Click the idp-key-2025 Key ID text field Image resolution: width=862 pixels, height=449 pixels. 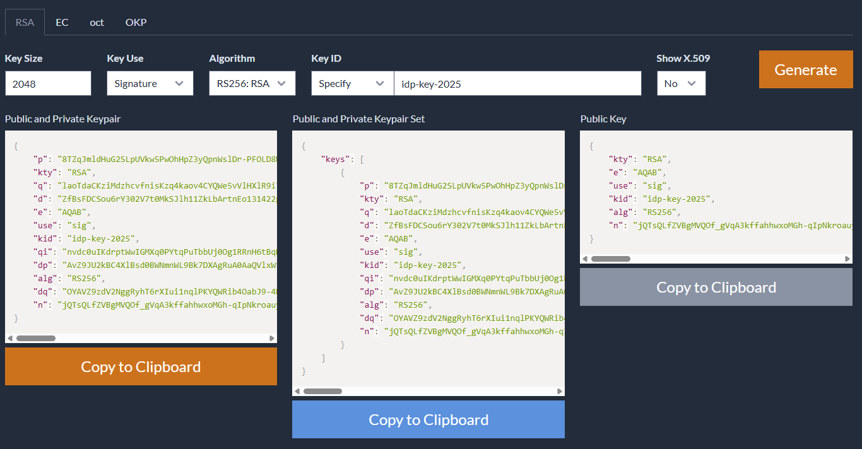click(x=517, y=83)
